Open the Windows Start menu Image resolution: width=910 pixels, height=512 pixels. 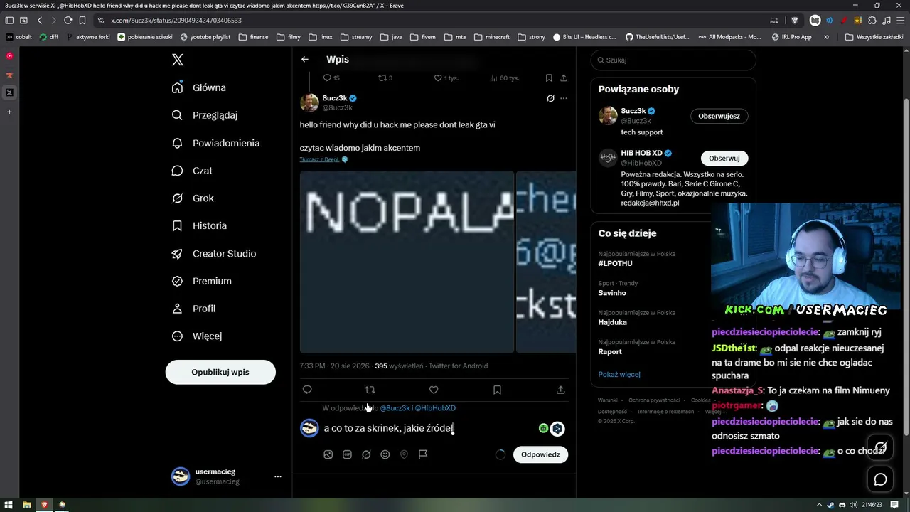[x=9, y=505]
